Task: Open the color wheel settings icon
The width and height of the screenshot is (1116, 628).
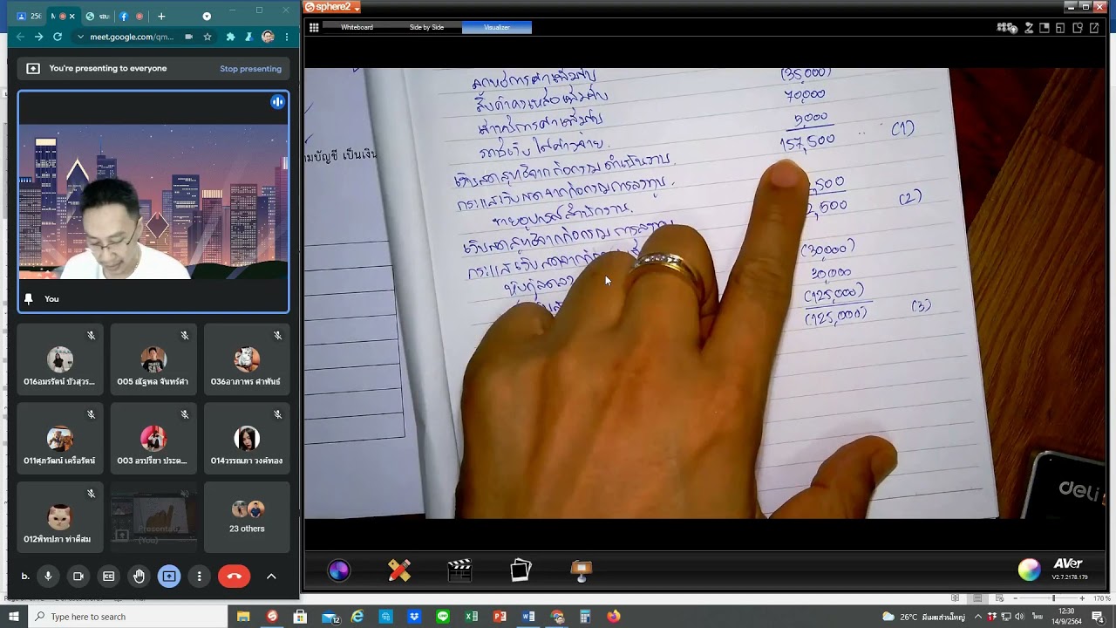Action: tap(1030, 570)
